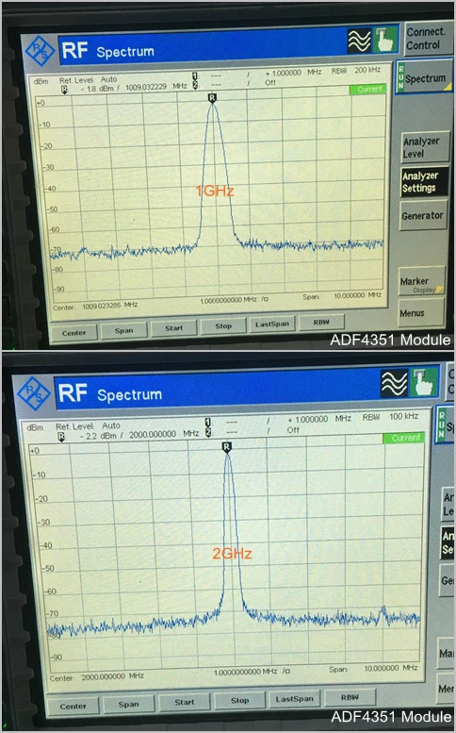Click the hand touch icon in top screen

point(385,40)
